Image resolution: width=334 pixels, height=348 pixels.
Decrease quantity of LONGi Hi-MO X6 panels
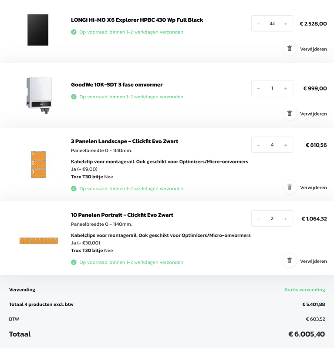point(259,24)
